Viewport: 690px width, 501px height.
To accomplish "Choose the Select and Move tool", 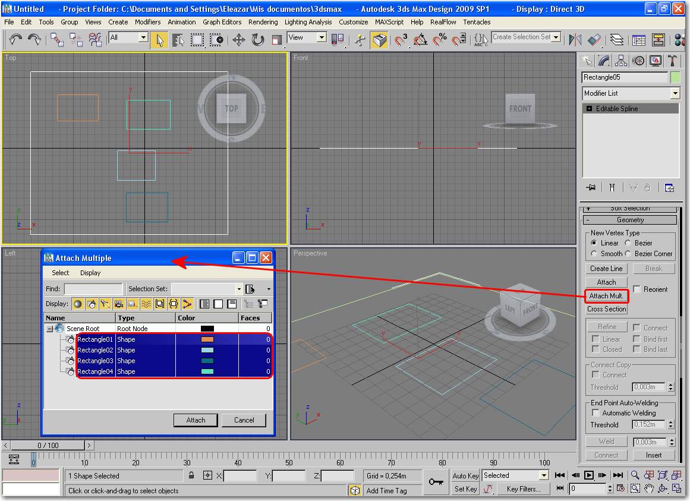I will click(x=238, y=40).
